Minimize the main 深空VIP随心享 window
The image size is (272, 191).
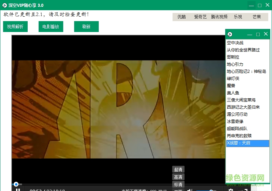[251, 5]
